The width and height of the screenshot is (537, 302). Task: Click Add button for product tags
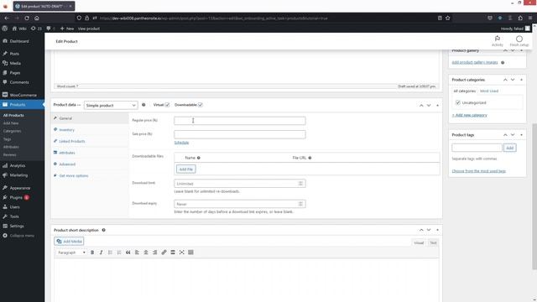click(509, 148)
